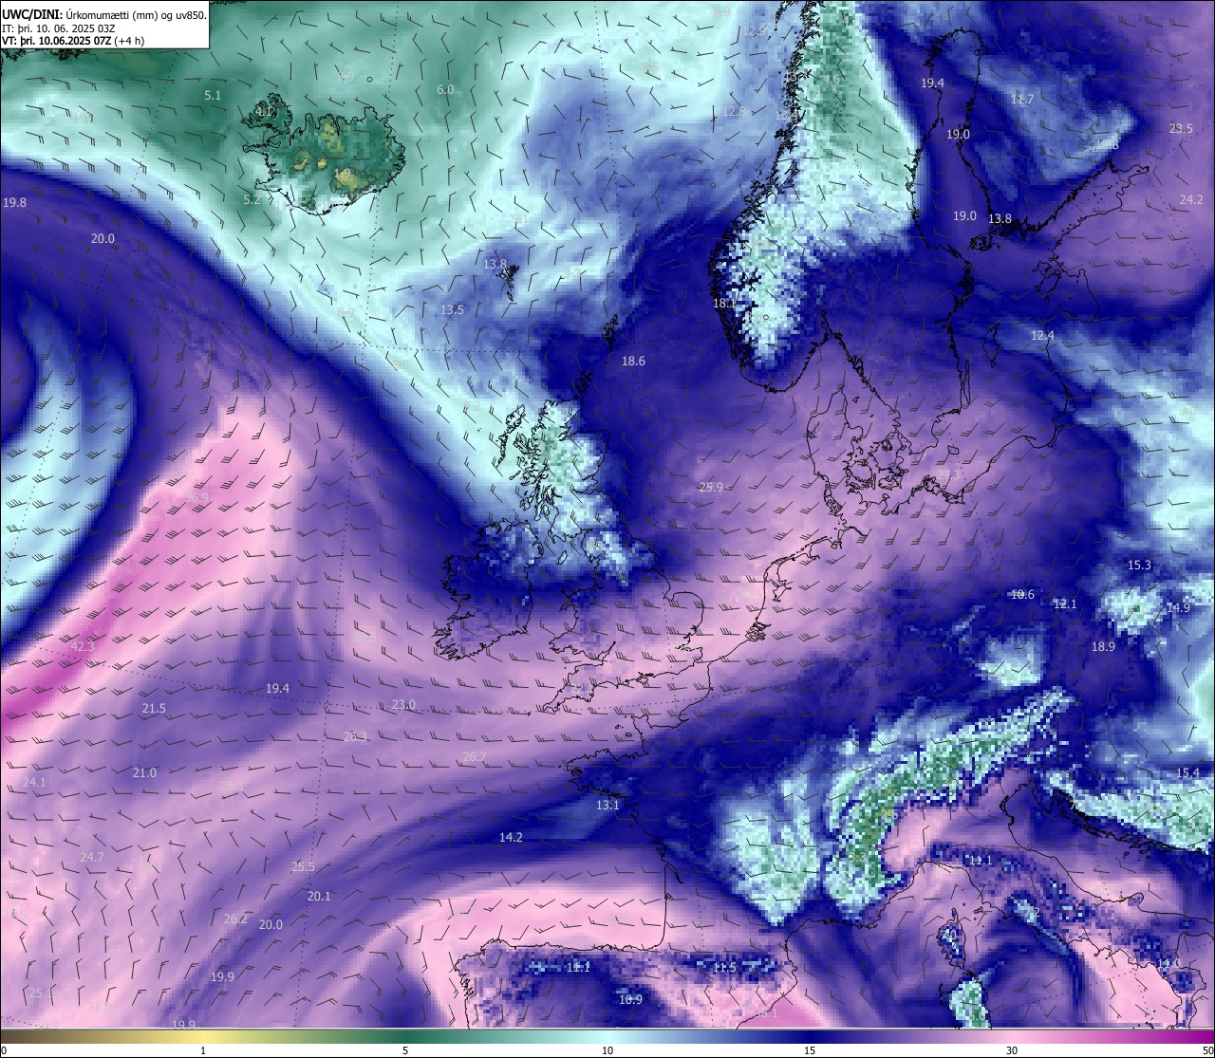1215x1058 pixels.
Task: Click the 18.1 value near Norway's coast
Action: point(724,304)
